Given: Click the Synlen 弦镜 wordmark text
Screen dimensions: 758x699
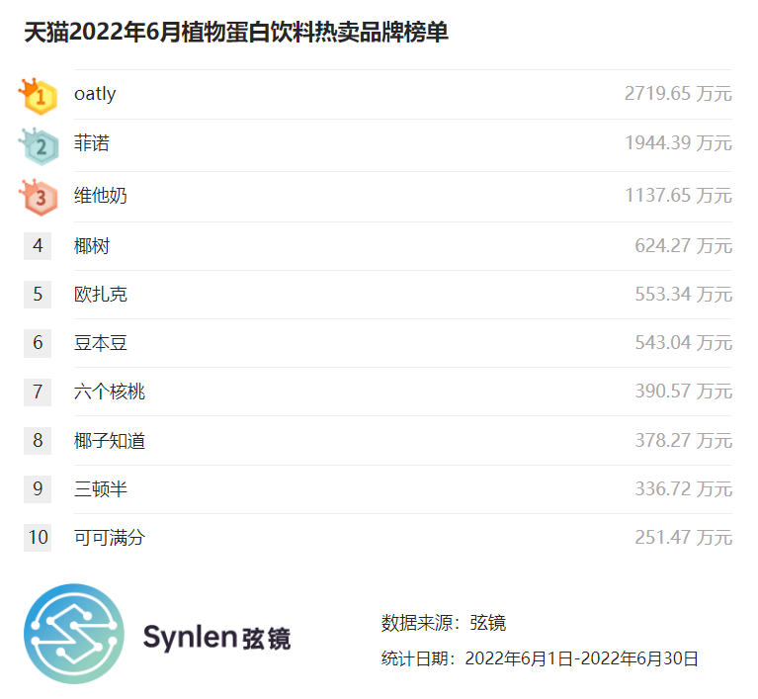Looking at the screenshot, I should [217, 638].
